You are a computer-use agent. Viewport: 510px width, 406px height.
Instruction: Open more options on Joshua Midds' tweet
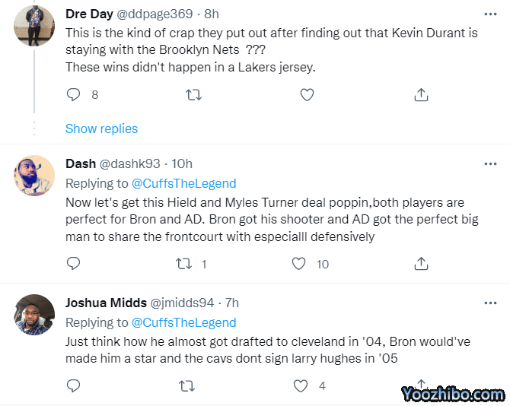[492, 303]
